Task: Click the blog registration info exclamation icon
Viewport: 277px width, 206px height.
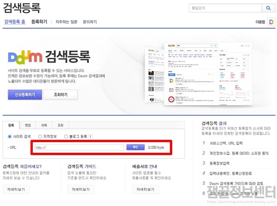Action: pyautogui.click(x=90, y=137)
